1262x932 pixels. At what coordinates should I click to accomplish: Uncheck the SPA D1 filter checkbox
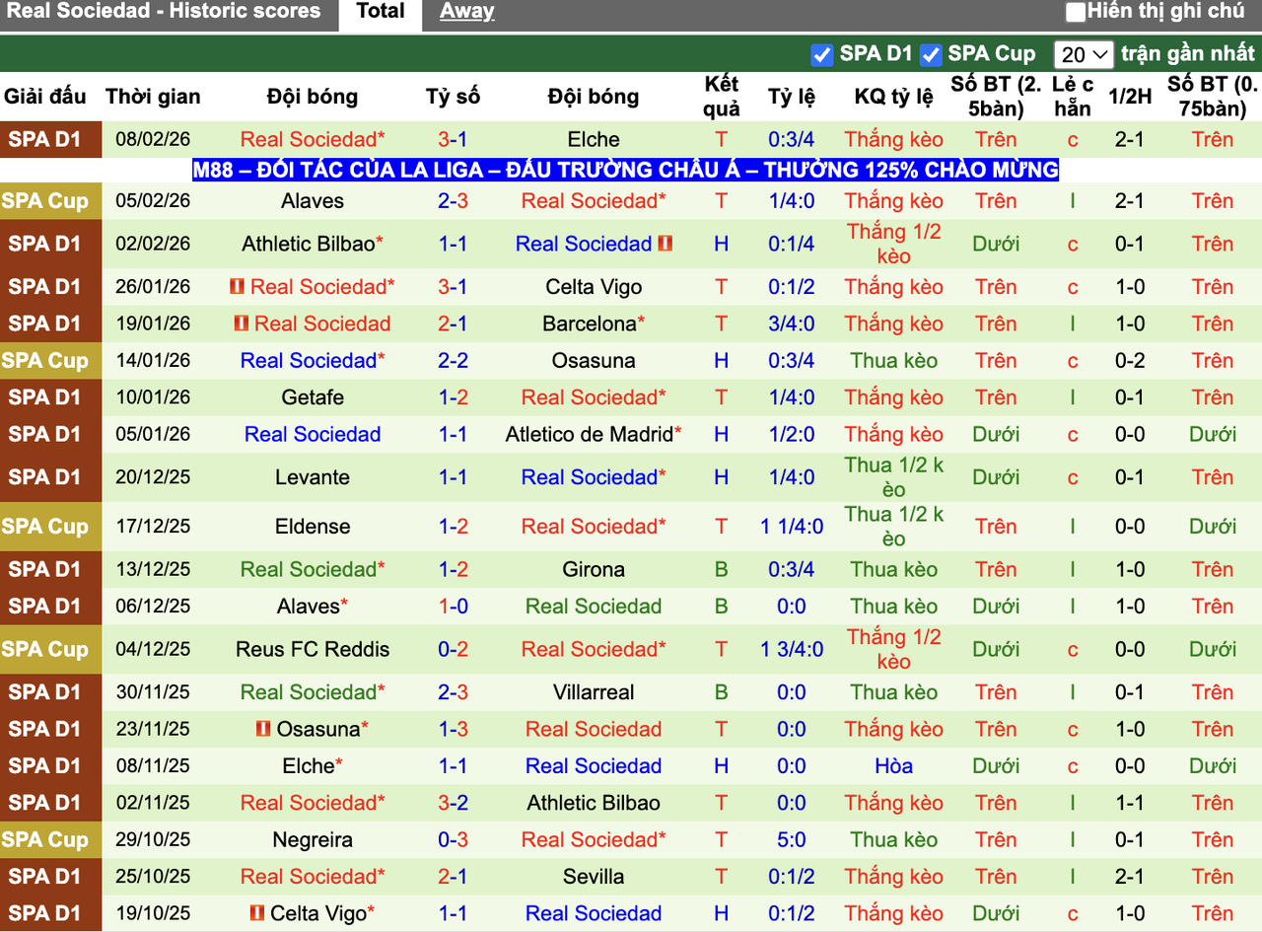[821, 55]
